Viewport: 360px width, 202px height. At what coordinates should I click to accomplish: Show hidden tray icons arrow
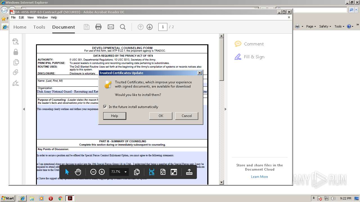point(314,198)
